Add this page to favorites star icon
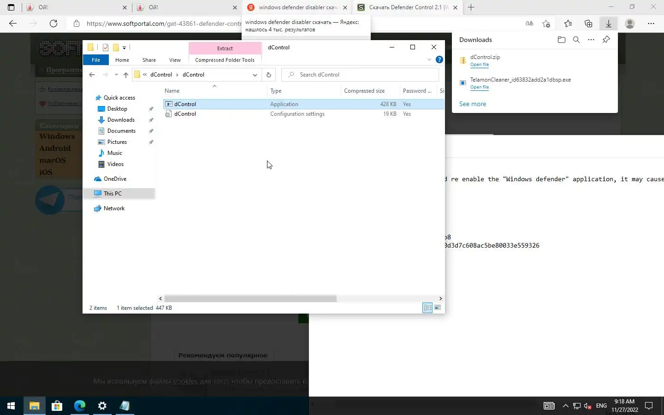The image size is (664, 415). [546, 24]
